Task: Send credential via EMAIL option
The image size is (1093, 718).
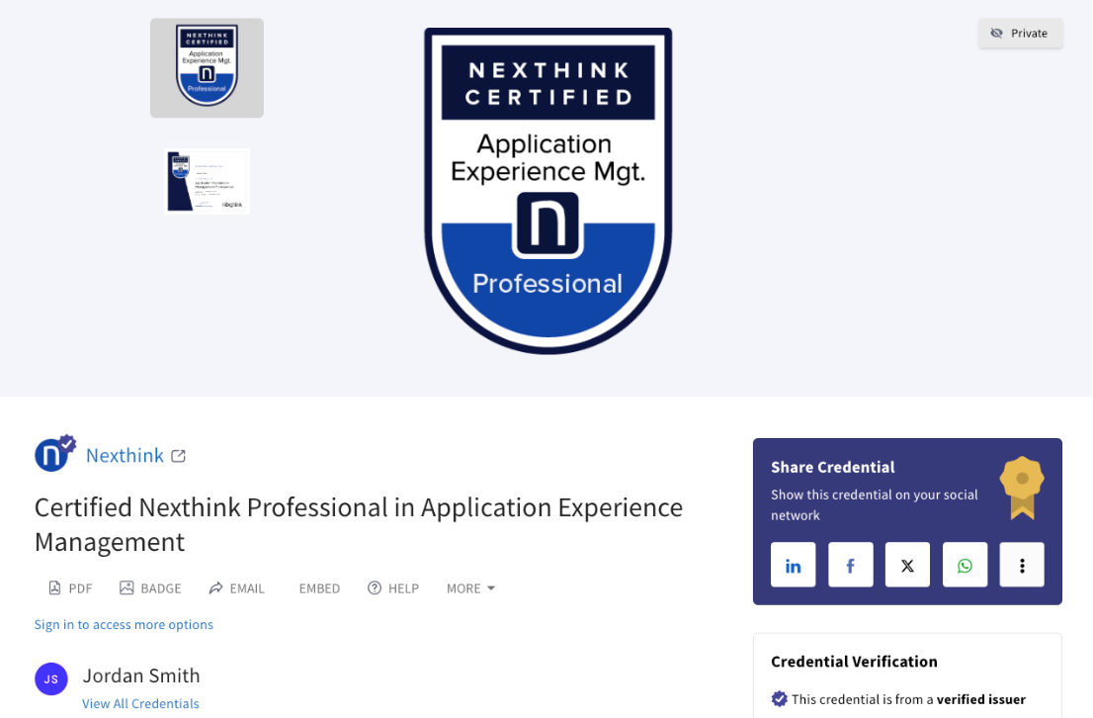Action: coord(236,588)
